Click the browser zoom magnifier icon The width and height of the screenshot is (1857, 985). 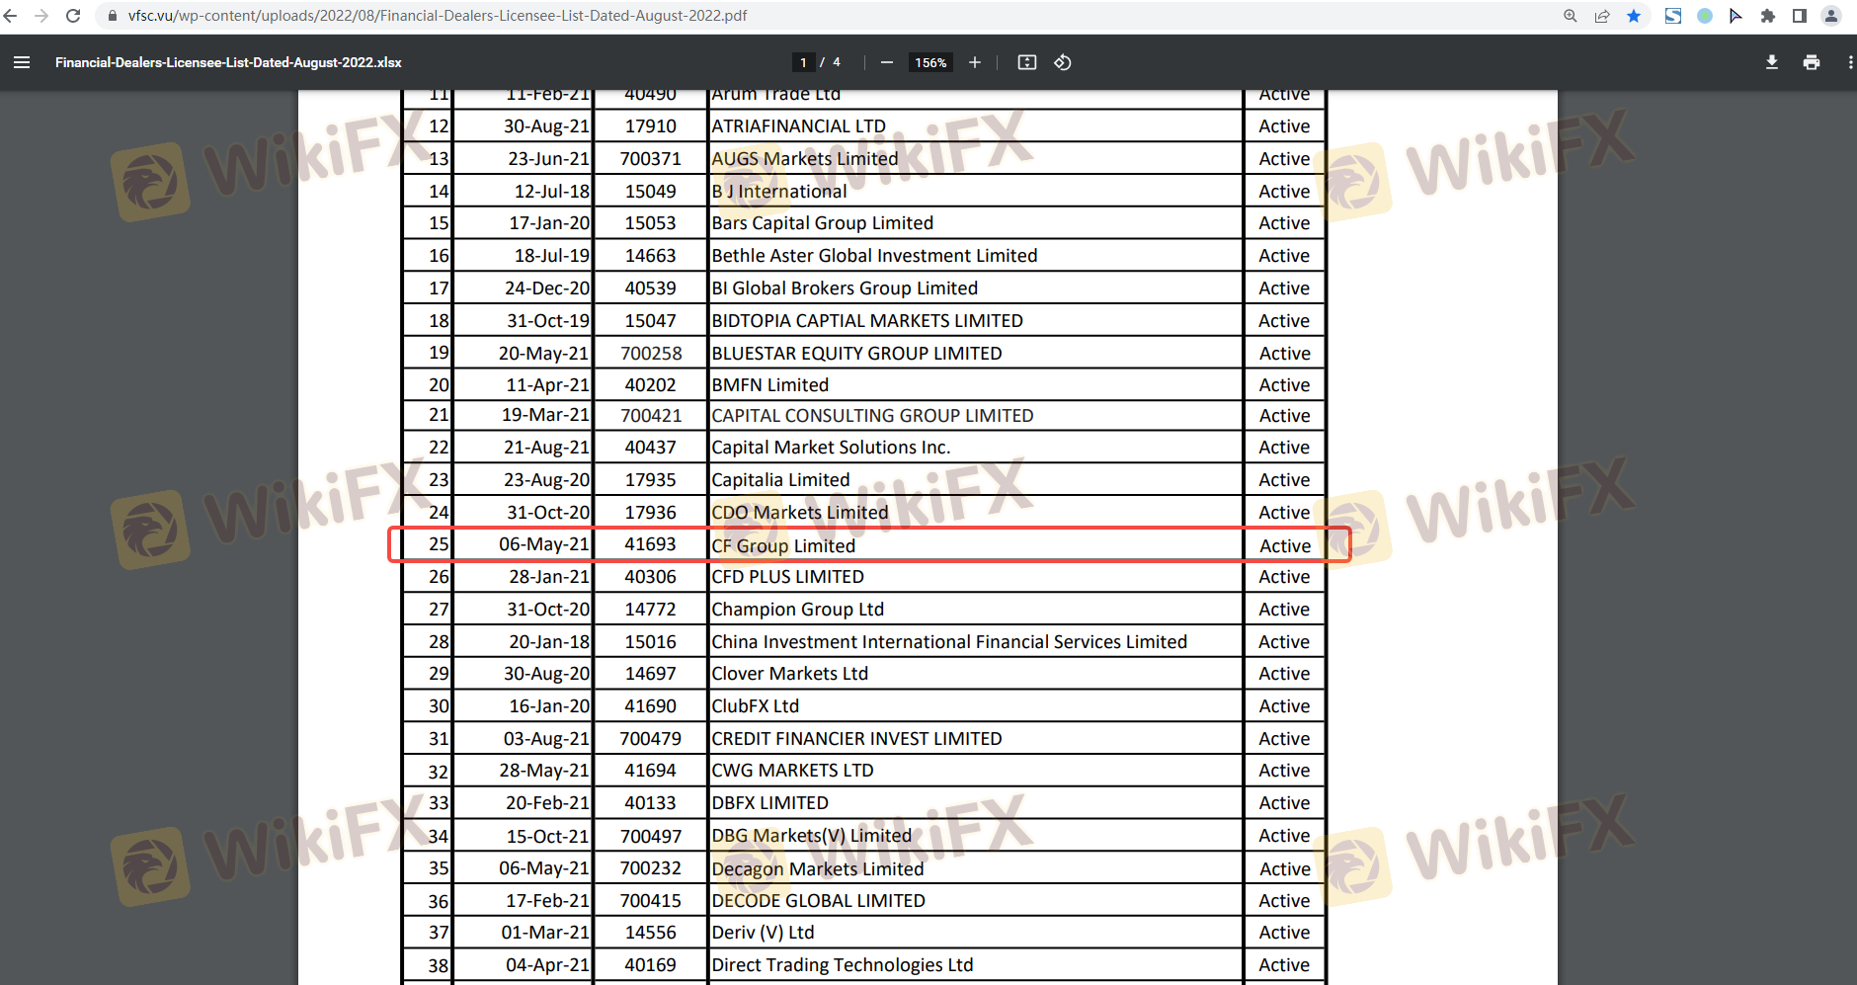[1570, 16]
